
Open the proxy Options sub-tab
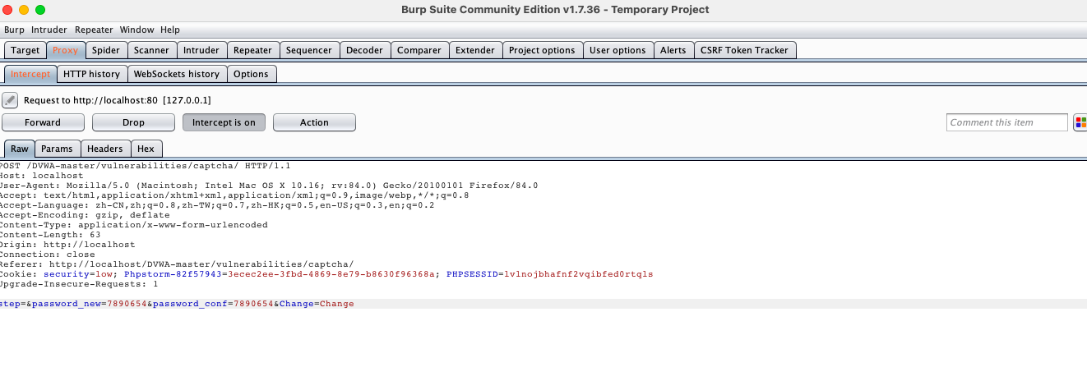click(251, 74)
